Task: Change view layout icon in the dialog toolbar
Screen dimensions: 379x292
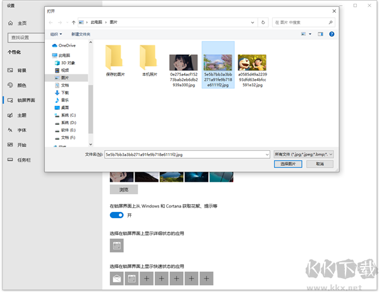Action: [x=303, y=34]
